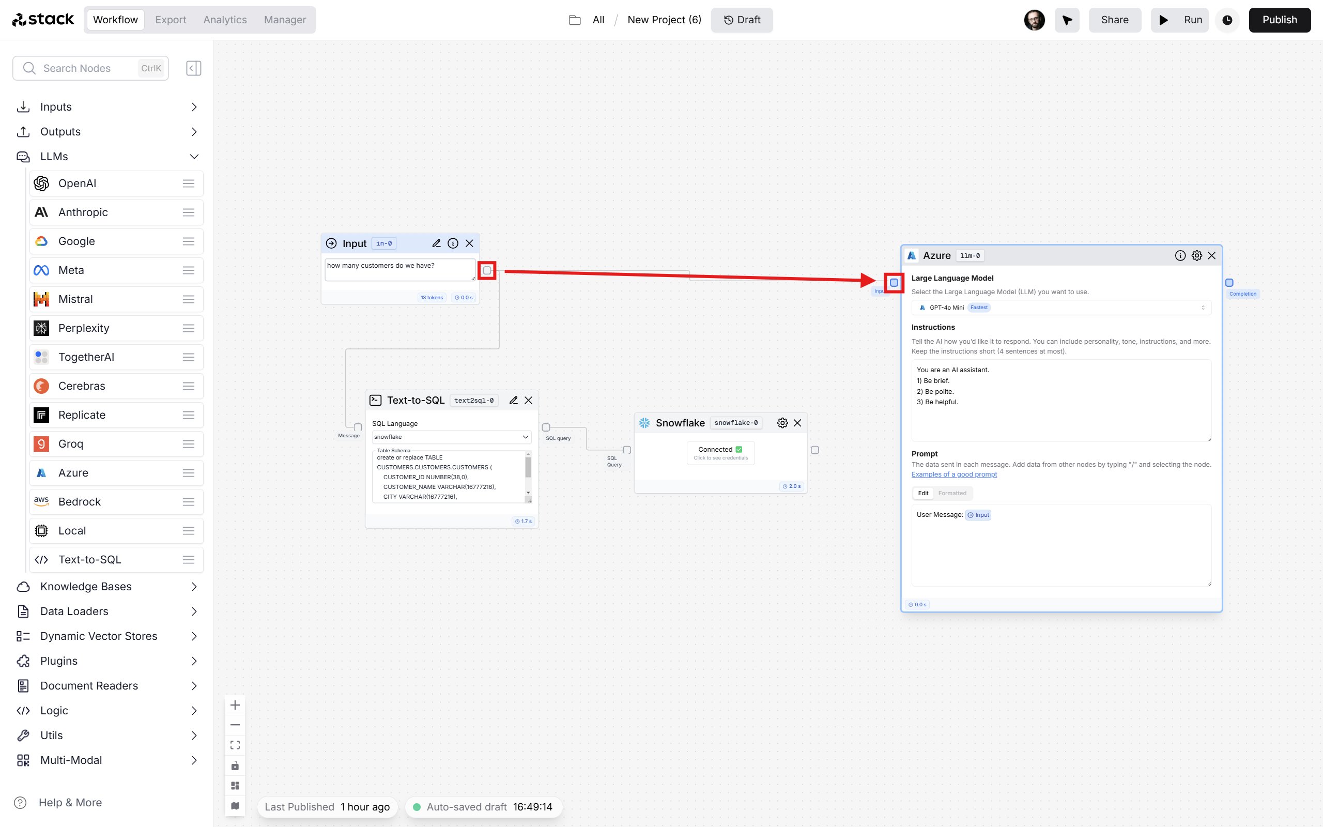Switch prompt to Formatted view
Screen dimensions: 1323x827
click(952, 493)
